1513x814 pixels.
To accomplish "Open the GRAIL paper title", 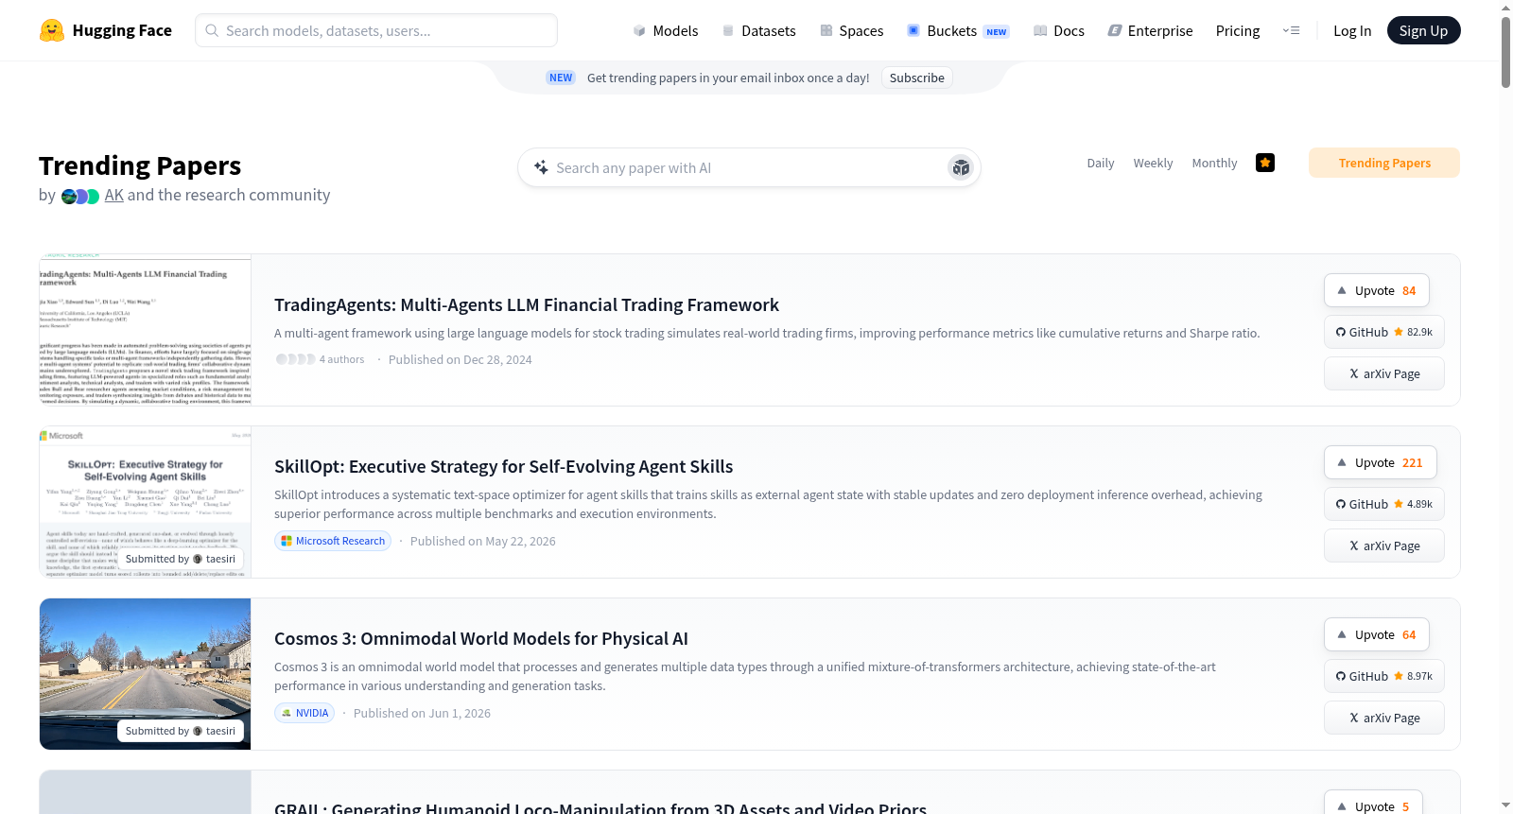I will [x=600, y=806].
